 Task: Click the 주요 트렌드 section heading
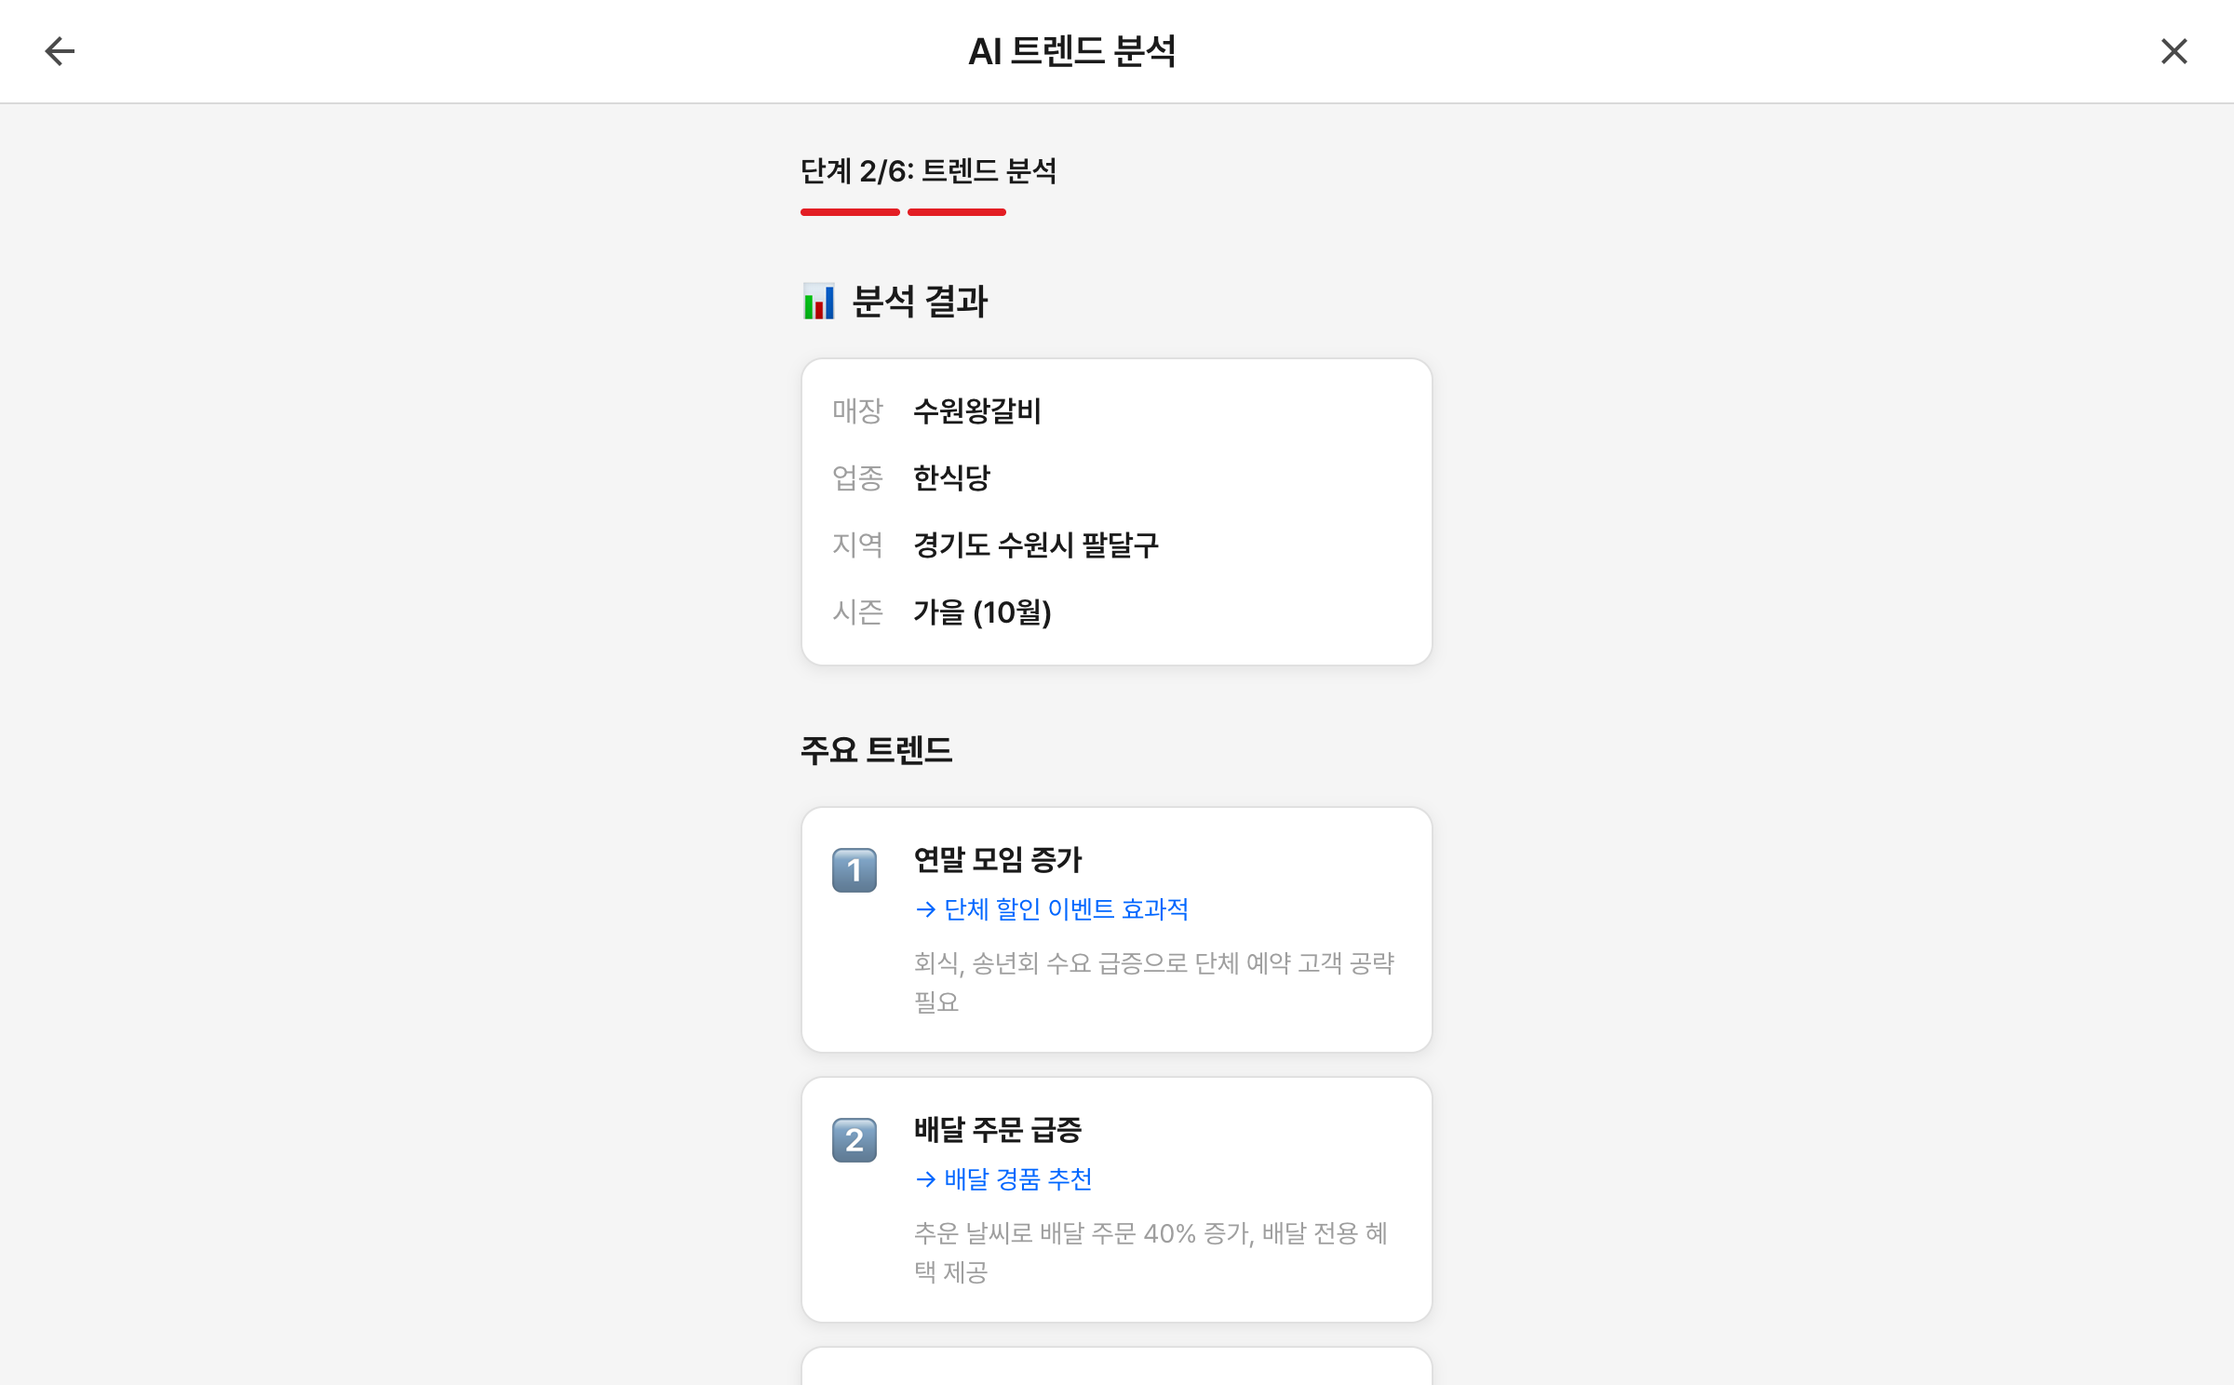pyautogui.click(x=876, y=750)
